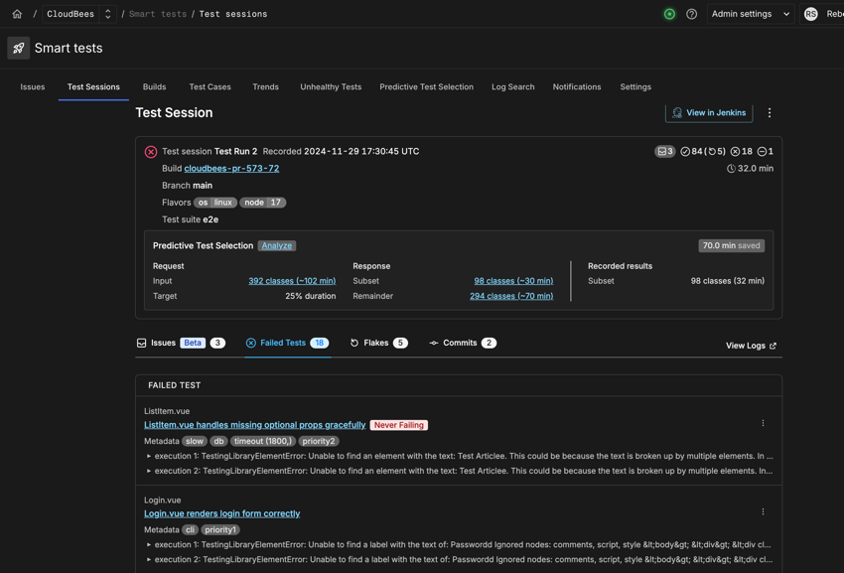Click the green status indicator in the top bar
This screenshot has width=844, height=573.
point(670,13)
